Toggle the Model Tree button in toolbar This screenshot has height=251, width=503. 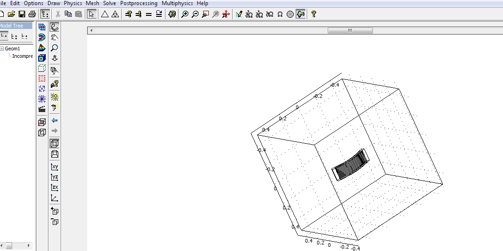click(45, 14)
